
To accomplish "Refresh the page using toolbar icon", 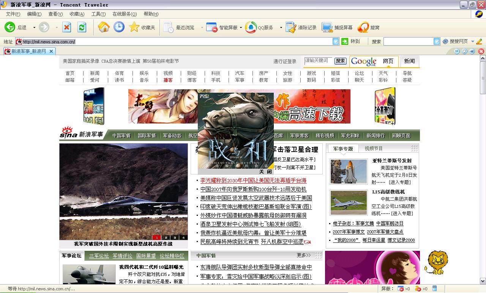I will point(82,27).
